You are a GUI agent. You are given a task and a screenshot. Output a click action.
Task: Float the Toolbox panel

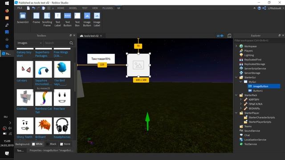tap(70, 36)
